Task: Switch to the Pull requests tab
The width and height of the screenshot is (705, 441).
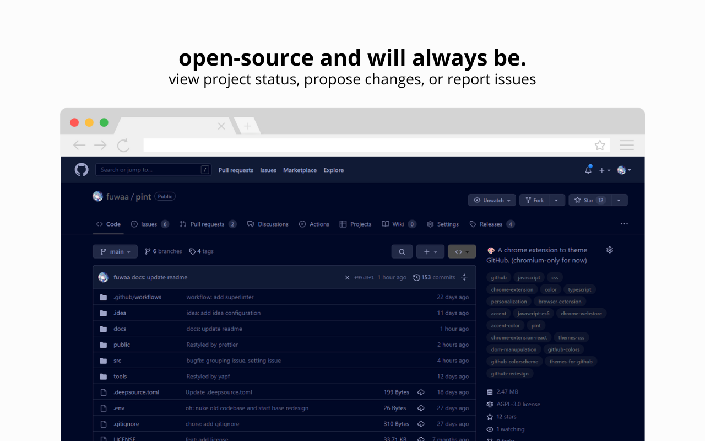Action: tap(208, 224)
